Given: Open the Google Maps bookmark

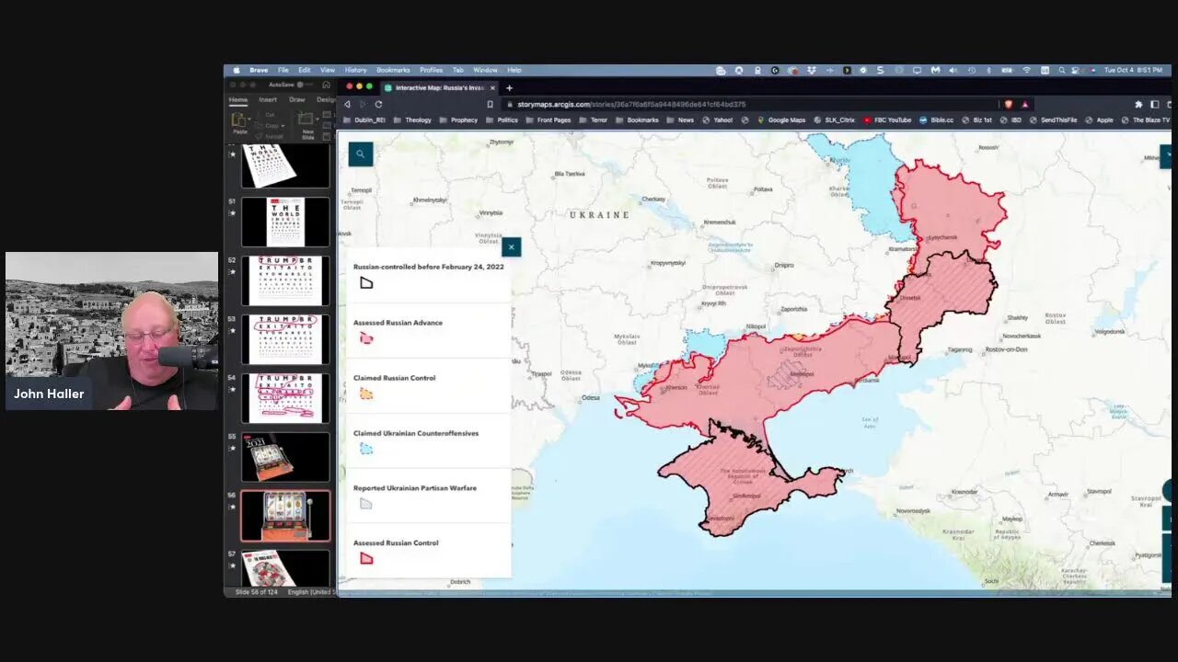Looking at the screenshot, I should coord(781,120).
